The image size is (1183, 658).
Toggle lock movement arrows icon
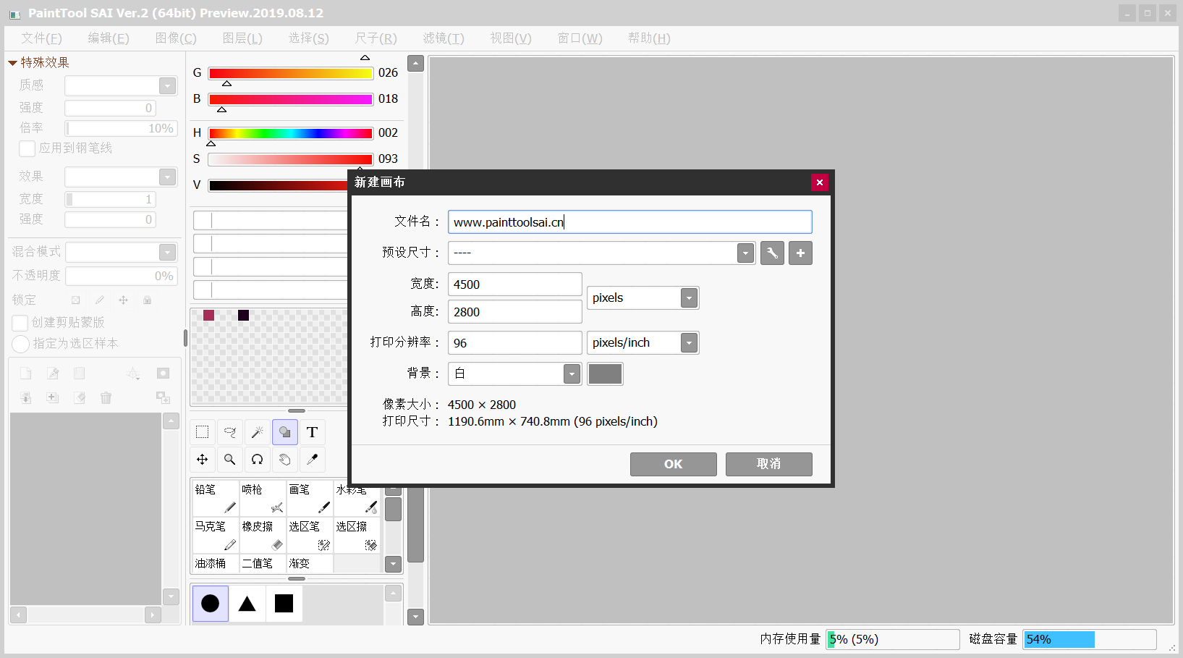click(x=123, y=300)
